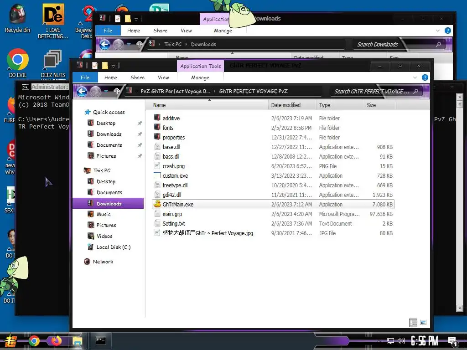This screenshot has width=467, height=350.
Task: Select main.grp file
Action: click(172, 214)
